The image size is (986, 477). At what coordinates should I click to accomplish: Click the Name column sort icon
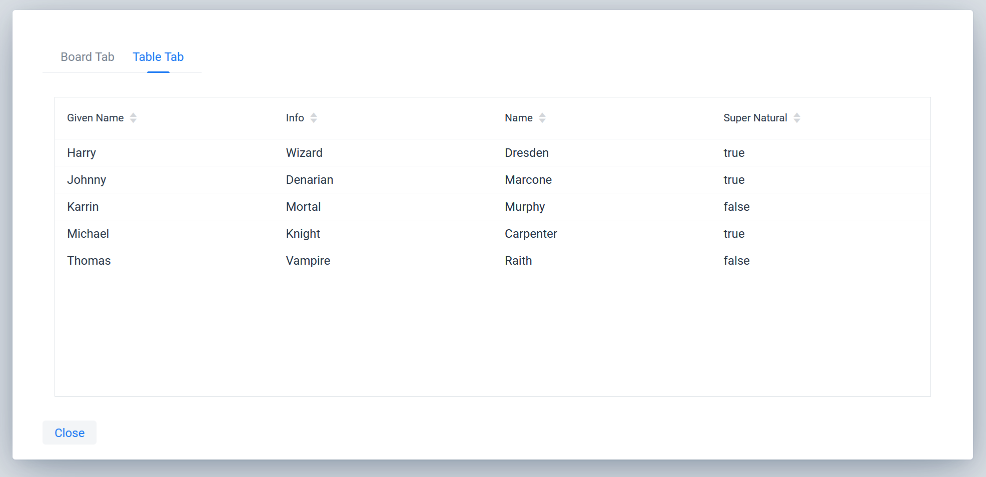click(542, 117)
